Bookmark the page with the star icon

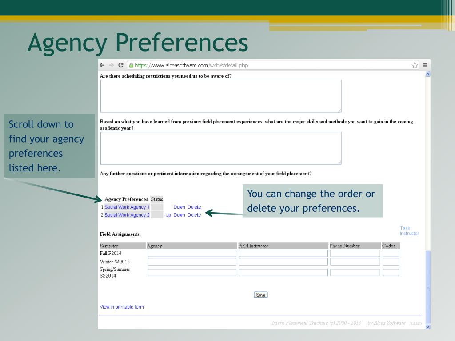click(415, 65)
